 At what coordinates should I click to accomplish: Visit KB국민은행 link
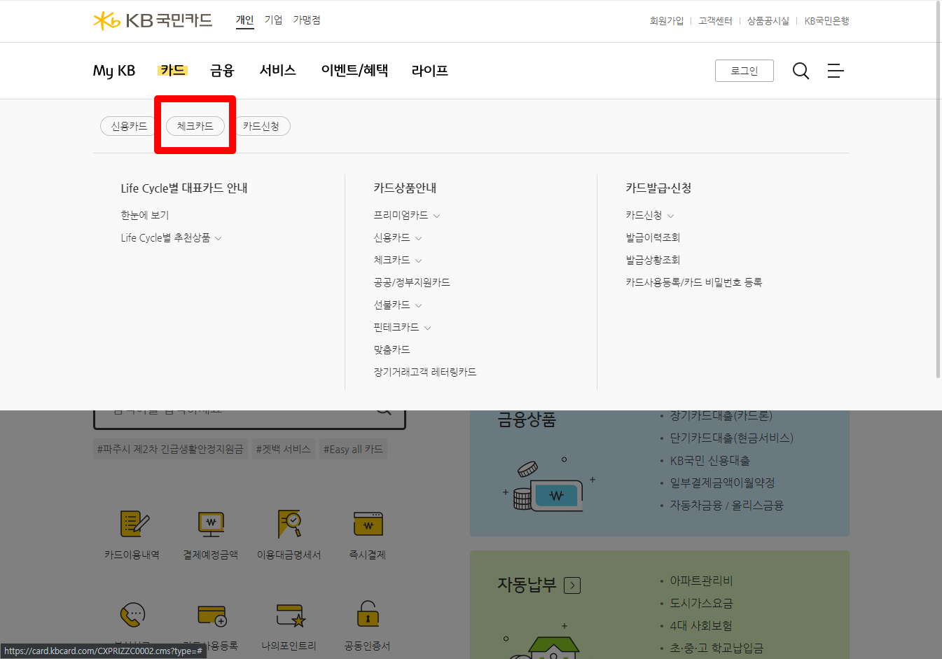pyautogui.click(x=826, y=21)
